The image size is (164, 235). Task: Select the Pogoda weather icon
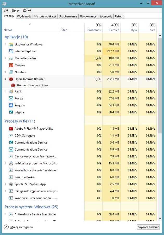click(11, 105)
